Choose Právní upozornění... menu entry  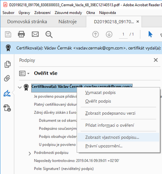[118, 146]
